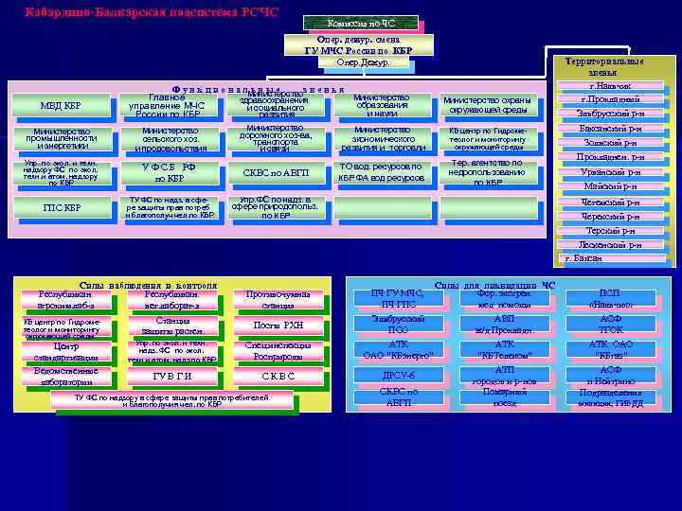Image resolution: width=682 pixels, height=511 pixels.
Task: Click 'СКВС по АВГП' in liquidation forces
Action: pos(399,397)
